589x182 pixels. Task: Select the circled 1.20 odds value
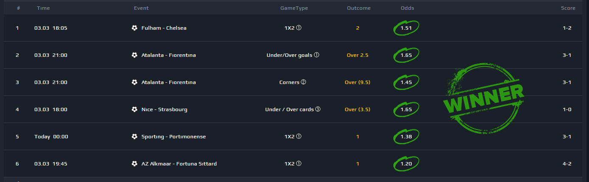(407, 164)
